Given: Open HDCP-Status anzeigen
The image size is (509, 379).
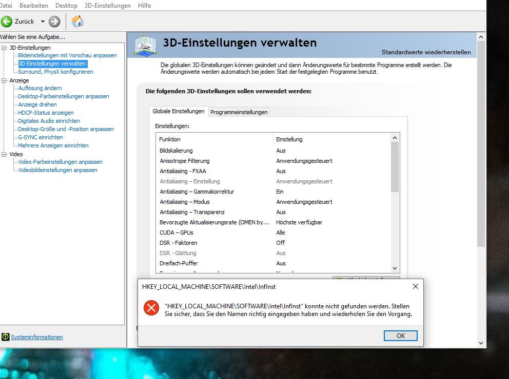Looking at the screenshot, I should pos(46,113).
